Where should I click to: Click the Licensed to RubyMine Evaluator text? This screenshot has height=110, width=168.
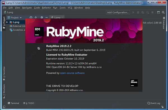coord(67,55)
